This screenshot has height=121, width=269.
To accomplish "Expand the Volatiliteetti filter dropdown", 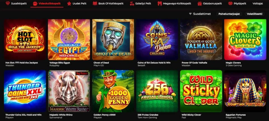I will click(254, 14).
